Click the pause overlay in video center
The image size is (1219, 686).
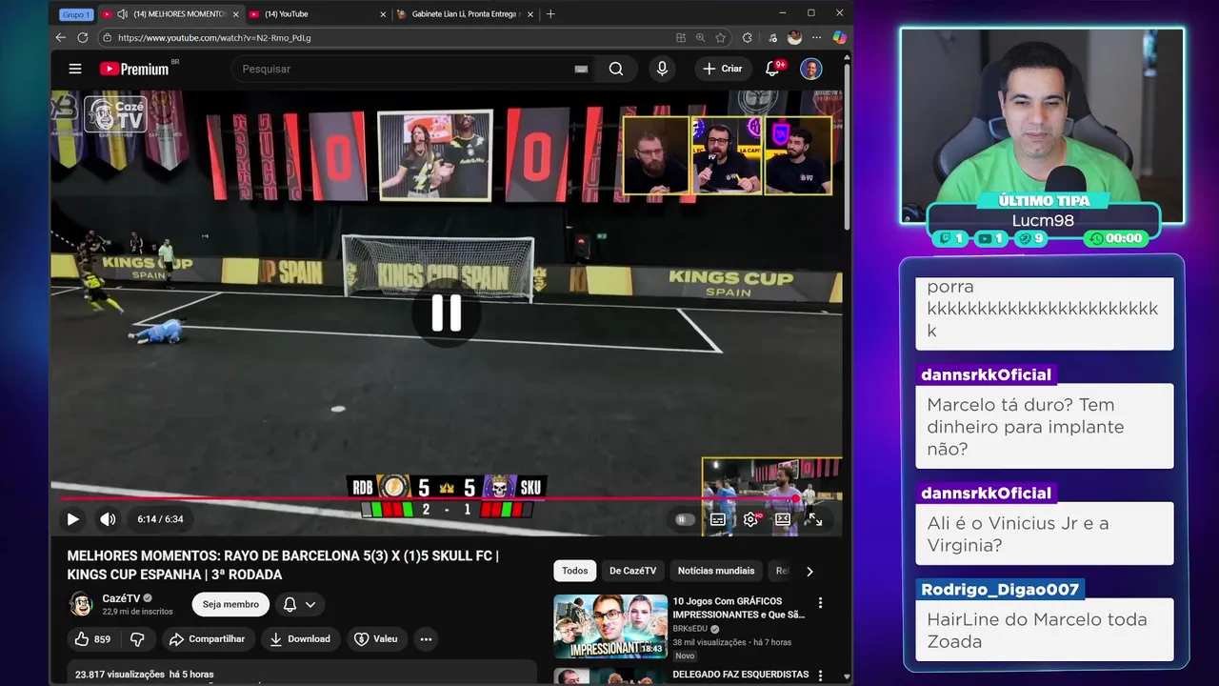447,313
